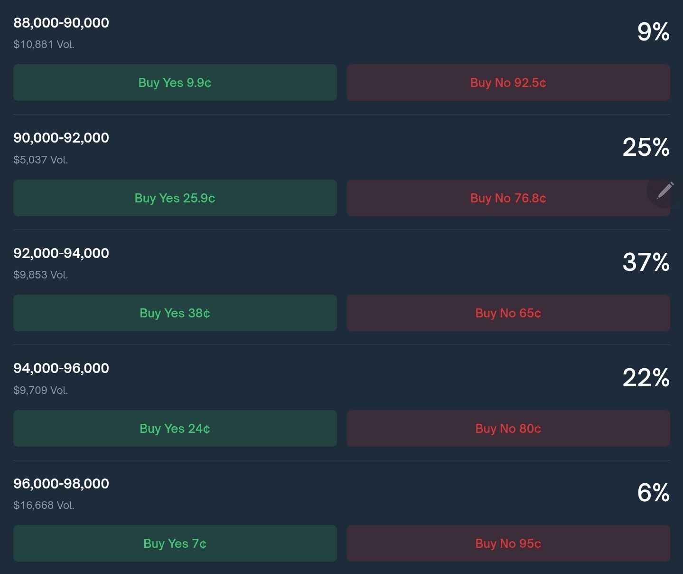Buy No at 95¢ for 96,000-98,000

[x=508, y=544]
